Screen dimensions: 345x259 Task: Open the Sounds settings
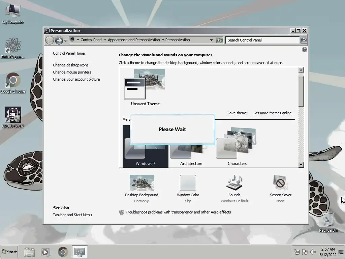pos(234,189)
